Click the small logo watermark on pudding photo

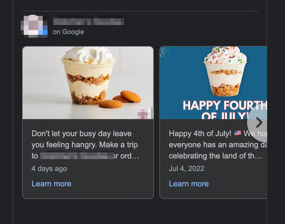click(x=144, y=113)
